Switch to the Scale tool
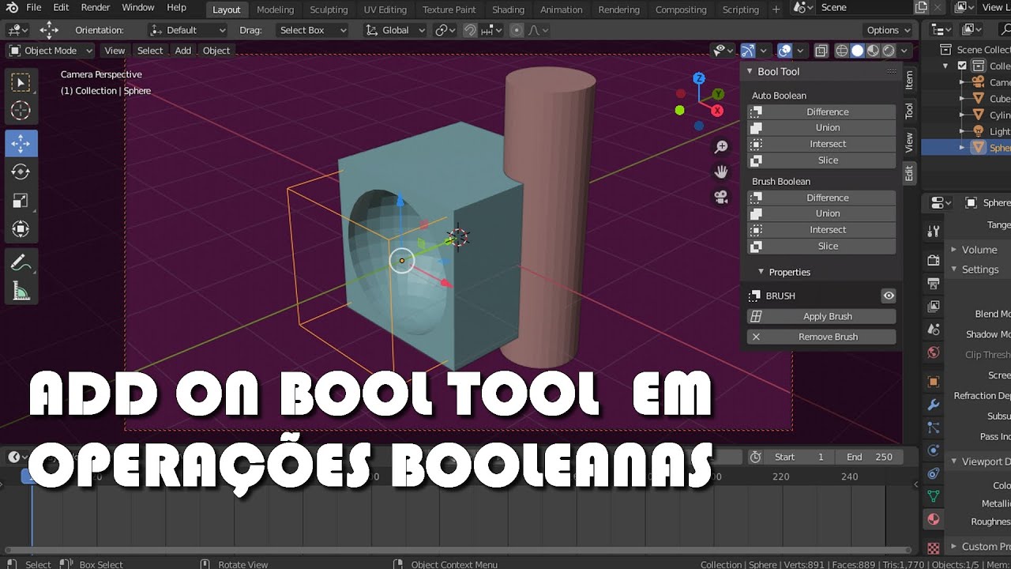Image resolution: width=1011 pixels, height=569 pixels. (x=21, y=201)
